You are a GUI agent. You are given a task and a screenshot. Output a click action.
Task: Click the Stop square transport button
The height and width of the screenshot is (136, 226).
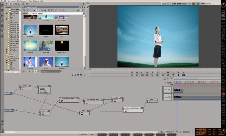click(x=137, y=75)
